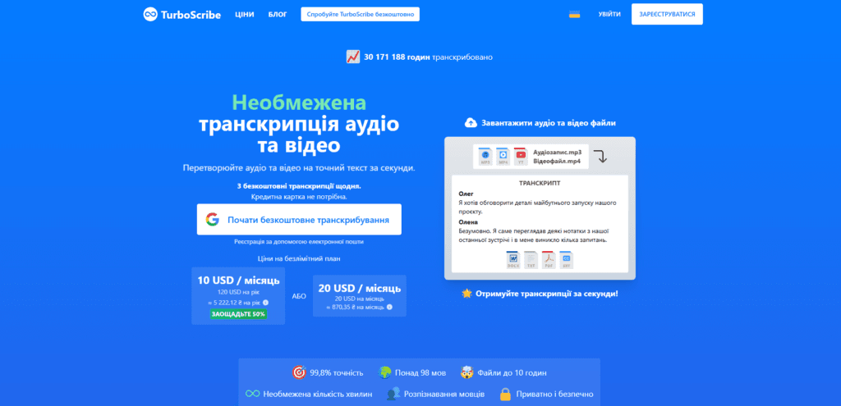This screenshot has height=406, width=841.
Task: Go to the БЛОГ menu item
Action: (278, 14)
